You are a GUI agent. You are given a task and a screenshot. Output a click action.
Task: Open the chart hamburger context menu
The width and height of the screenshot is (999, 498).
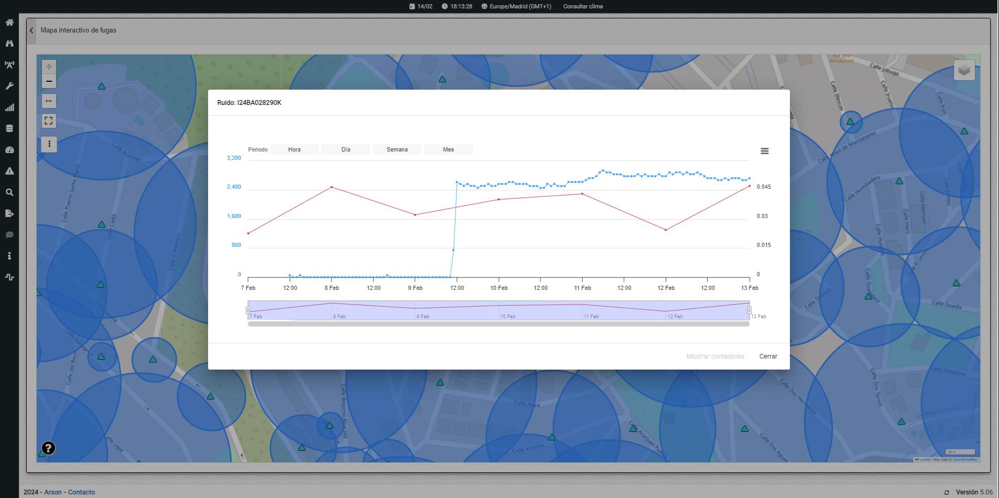[765, 151]
